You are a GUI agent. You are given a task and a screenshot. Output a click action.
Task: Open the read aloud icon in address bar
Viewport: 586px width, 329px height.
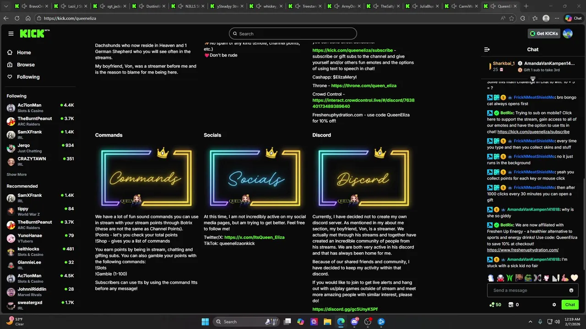point(503,18)
